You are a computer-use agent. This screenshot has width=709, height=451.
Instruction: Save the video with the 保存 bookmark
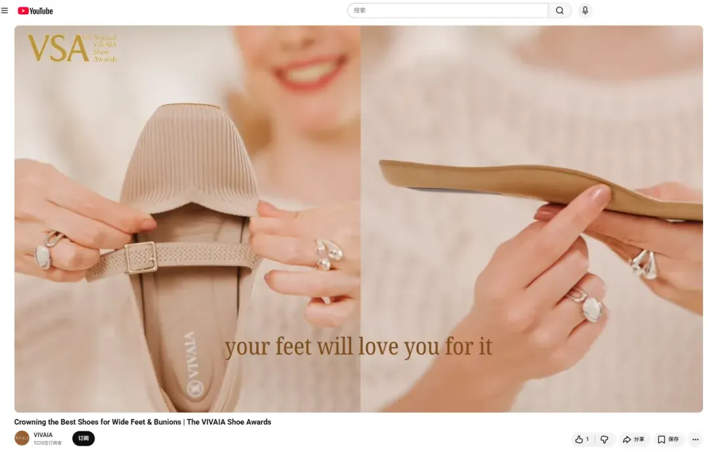coord(668,439)
